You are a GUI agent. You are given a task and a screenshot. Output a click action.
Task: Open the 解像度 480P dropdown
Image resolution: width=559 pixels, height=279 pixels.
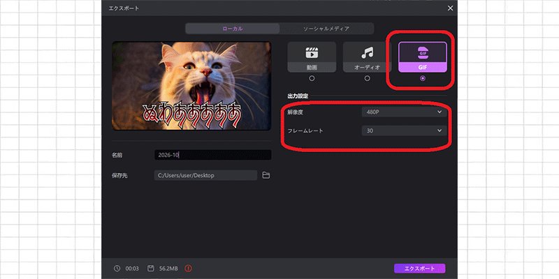point(405,112)
